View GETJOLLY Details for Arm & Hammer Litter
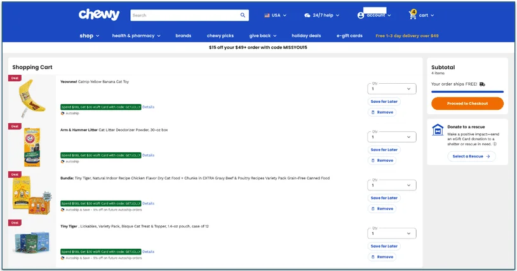 click(149, 155)
